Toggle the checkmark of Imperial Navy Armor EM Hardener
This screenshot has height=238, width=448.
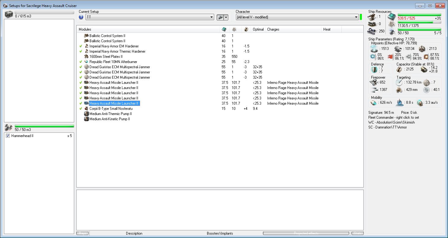pos(81,46)
